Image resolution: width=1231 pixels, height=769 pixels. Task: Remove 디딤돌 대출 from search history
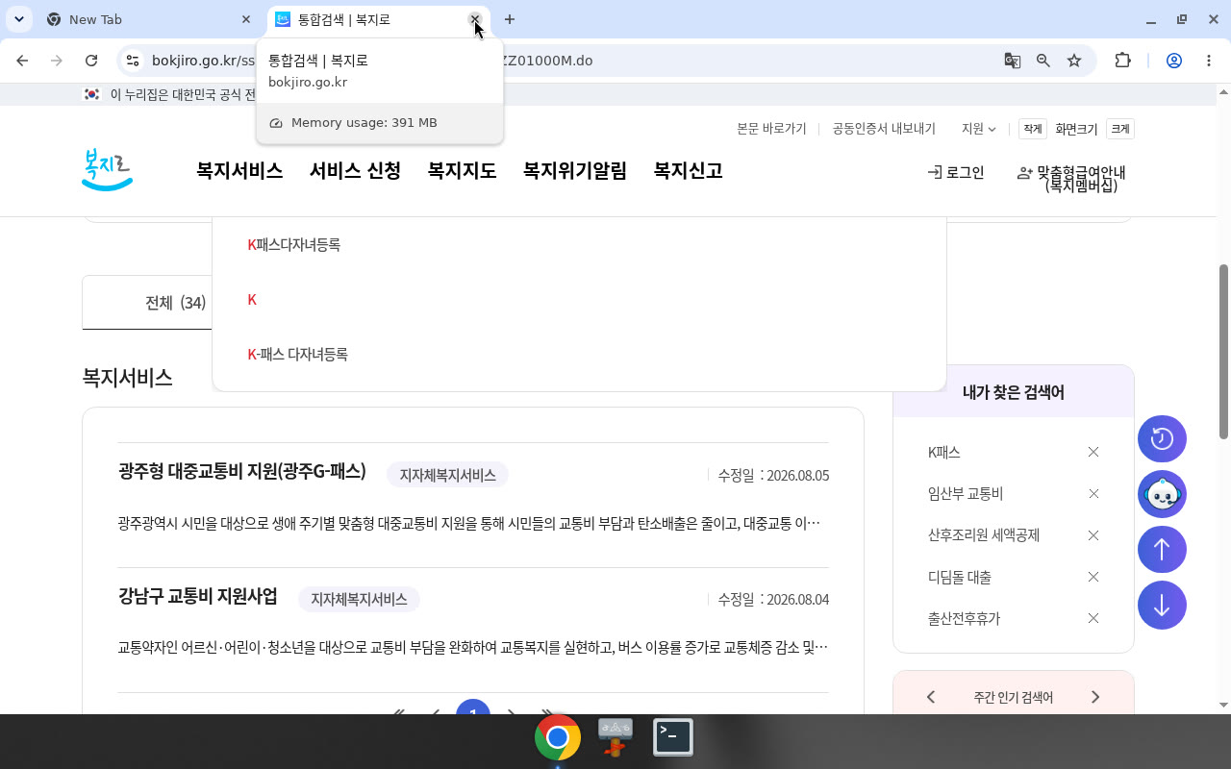(1093, 577)
